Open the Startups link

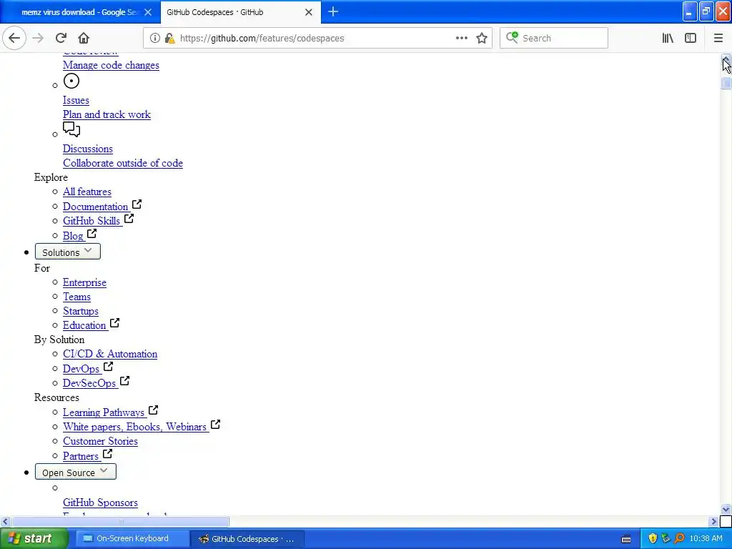(x=81, y=312)
